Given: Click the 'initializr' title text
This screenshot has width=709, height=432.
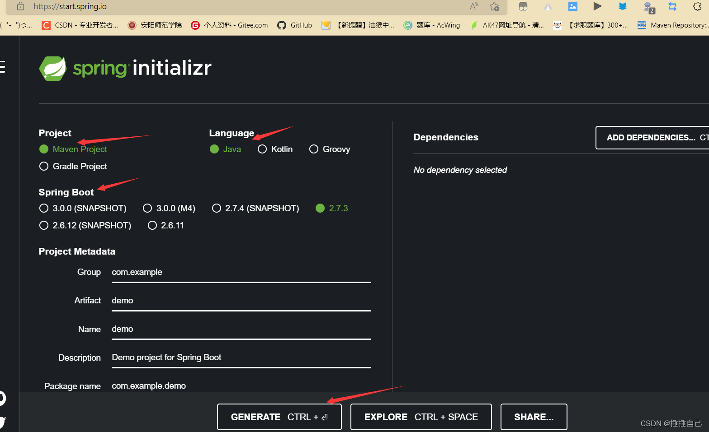Looking at the screenshot, I should tap(172, 68).
